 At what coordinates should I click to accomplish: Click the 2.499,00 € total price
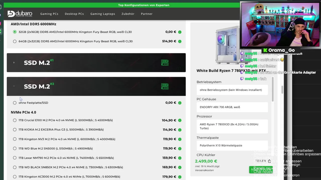coord(206,161)
